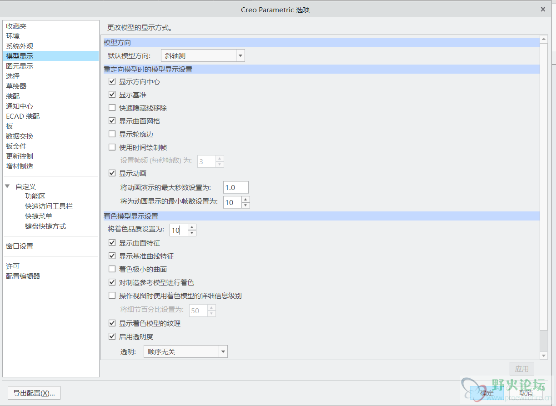The image size is (556, 406).
Task: Open the 草绘器 options
Action: coord(16,86)
